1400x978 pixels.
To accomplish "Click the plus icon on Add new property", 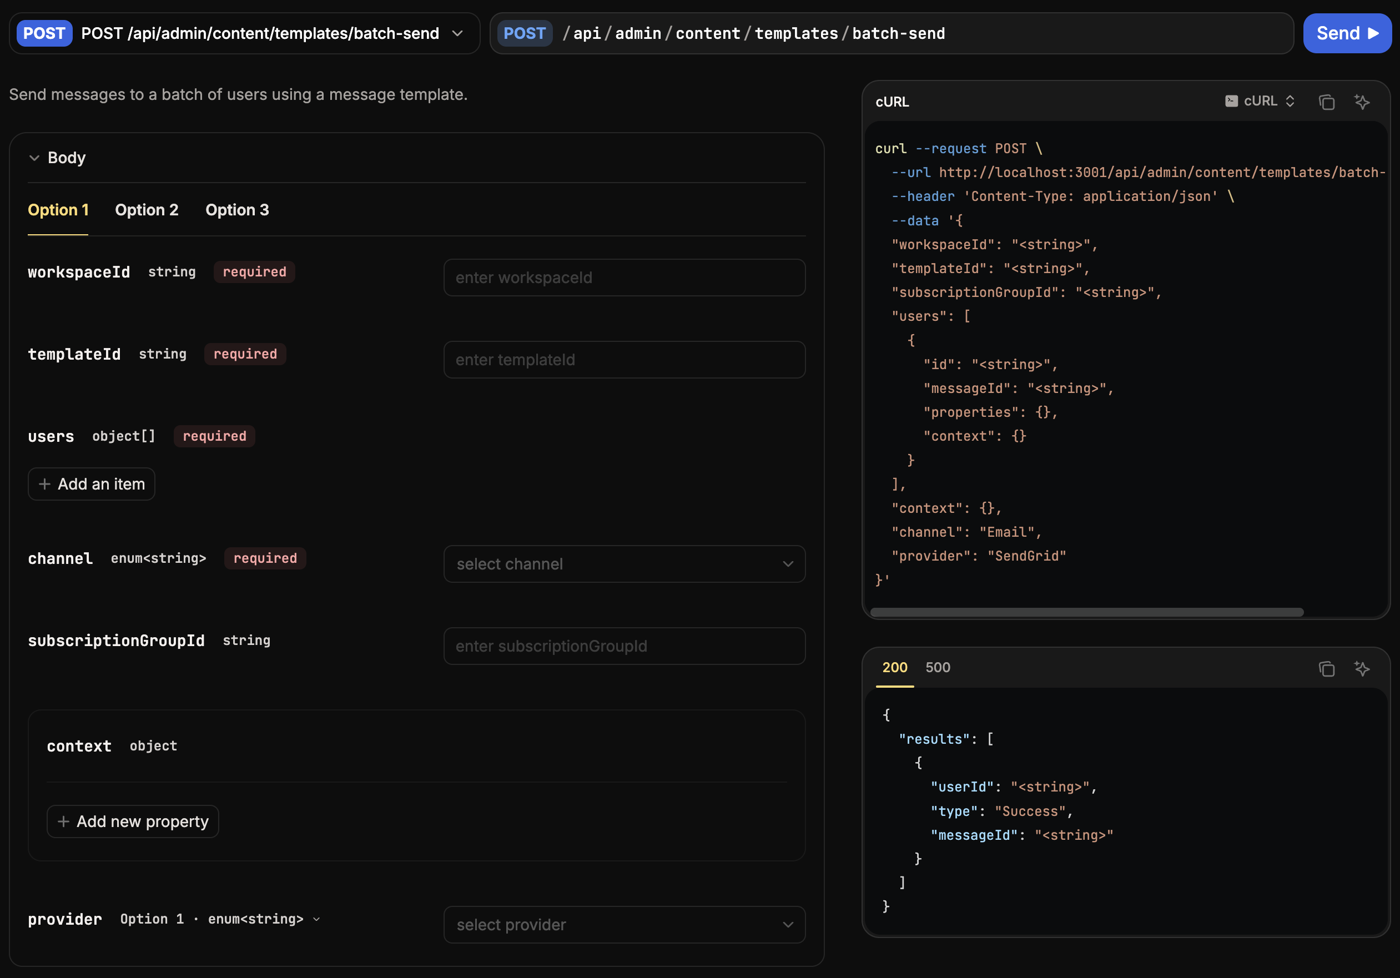I will click(63, 821).
